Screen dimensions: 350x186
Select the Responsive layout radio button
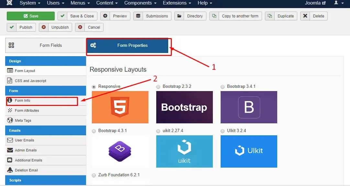(x=94, y=87)
